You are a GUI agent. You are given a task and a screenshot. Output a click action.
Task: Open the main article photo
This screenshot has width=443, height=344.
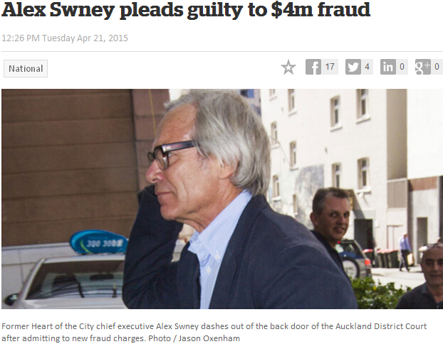click(222, 199)
